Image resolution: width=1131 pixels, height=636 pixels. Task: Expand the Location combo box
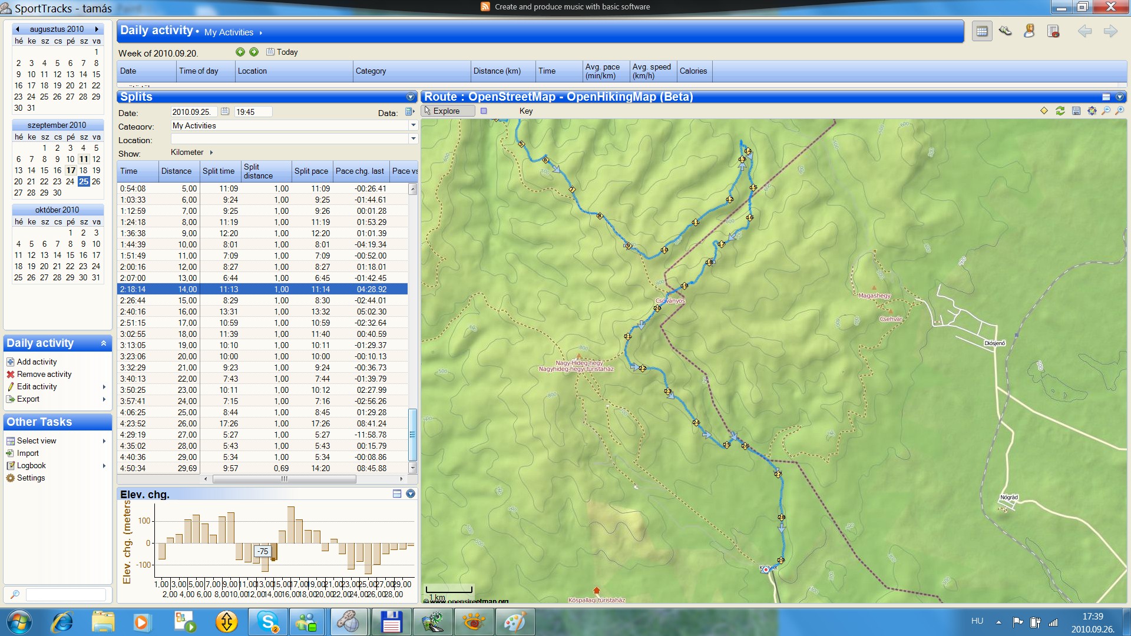pyautogui.click(x=413, y=139)
